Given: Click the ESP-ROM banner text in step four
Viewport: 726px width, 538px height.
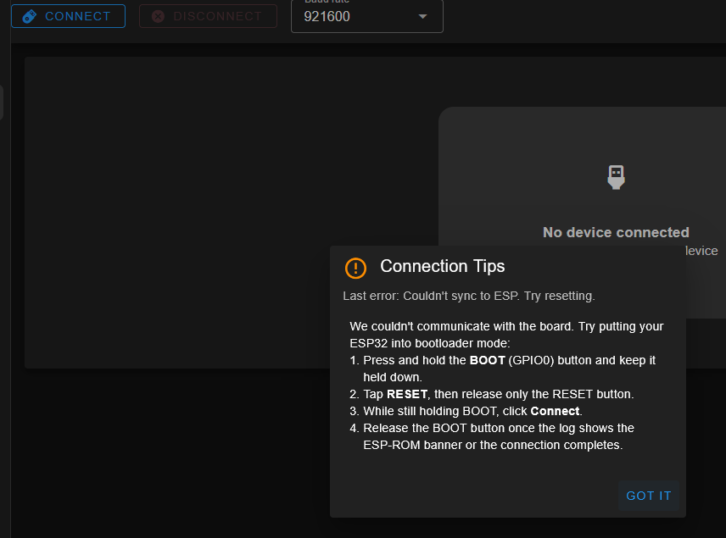Looking at the screenshot, I should click(x=412, y=445).
